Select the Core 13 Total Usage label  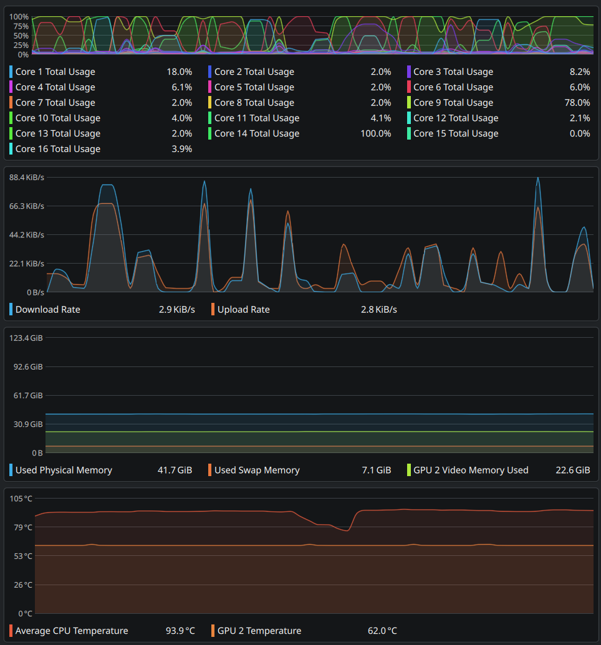[x=57, y=133]
